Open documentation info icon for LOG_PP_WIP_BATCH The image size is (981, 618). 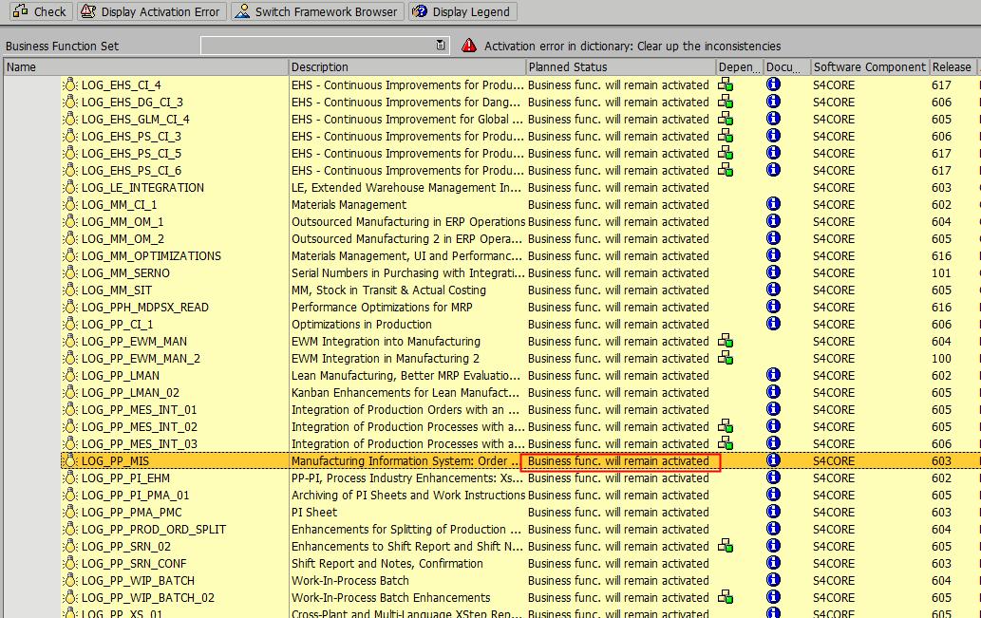pyautogui.click(x=772, y=580)
